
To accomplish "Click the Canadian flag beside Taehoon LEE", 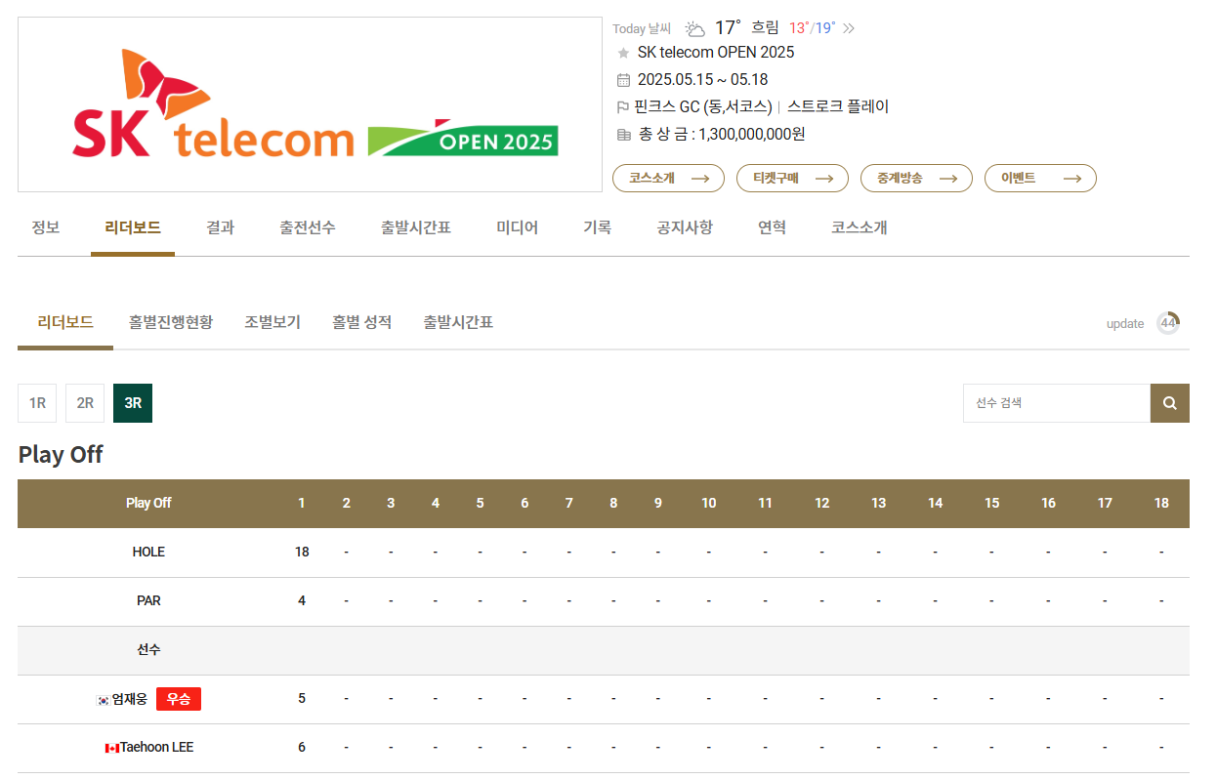I will (112, 748).
